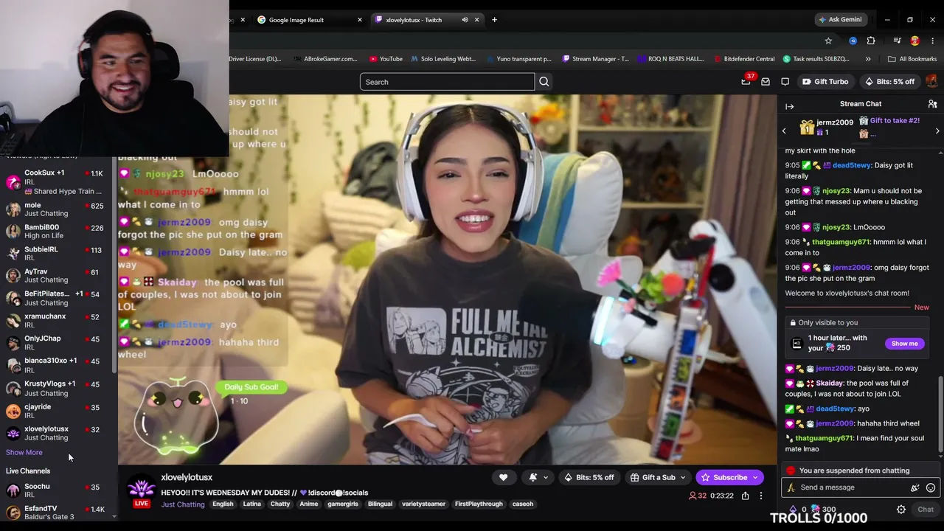Click the Gift to take #2! link
This screenshot has height=531, width=944.
pyautogui.click(x=895, y=121)
